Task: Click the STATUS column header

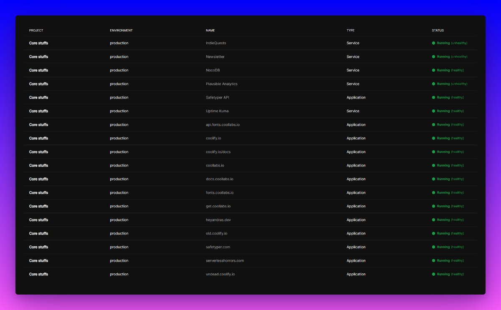Action: 438,30
